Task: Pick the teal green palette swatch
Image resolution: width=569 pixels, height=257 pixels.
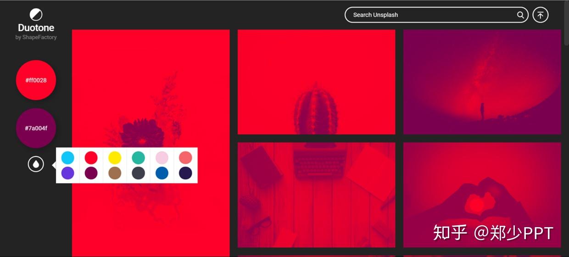Action: (x=139, y=158)
